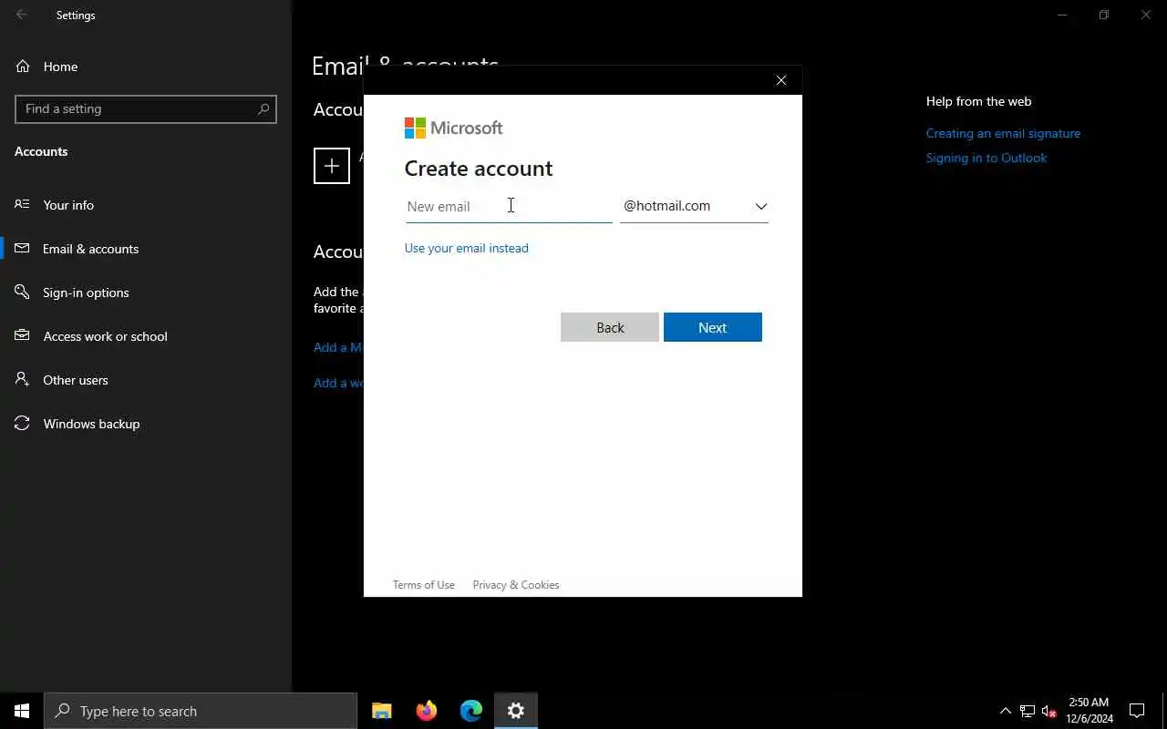Click the taskbar search box
This screenshot has width=1167, height=729.
pyautogui.click(x=201, y=711)
